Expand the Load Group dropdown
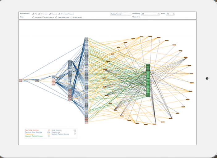The height and width of the screenshot is (158, 217). point(150,14)
